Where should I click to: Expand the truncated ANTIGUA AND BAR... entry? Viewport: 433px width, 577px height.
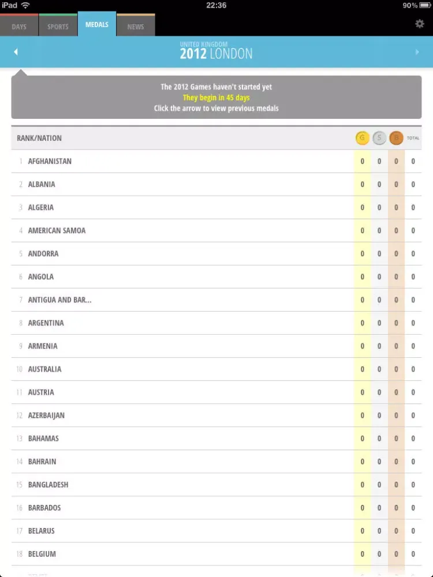(59, 299)
